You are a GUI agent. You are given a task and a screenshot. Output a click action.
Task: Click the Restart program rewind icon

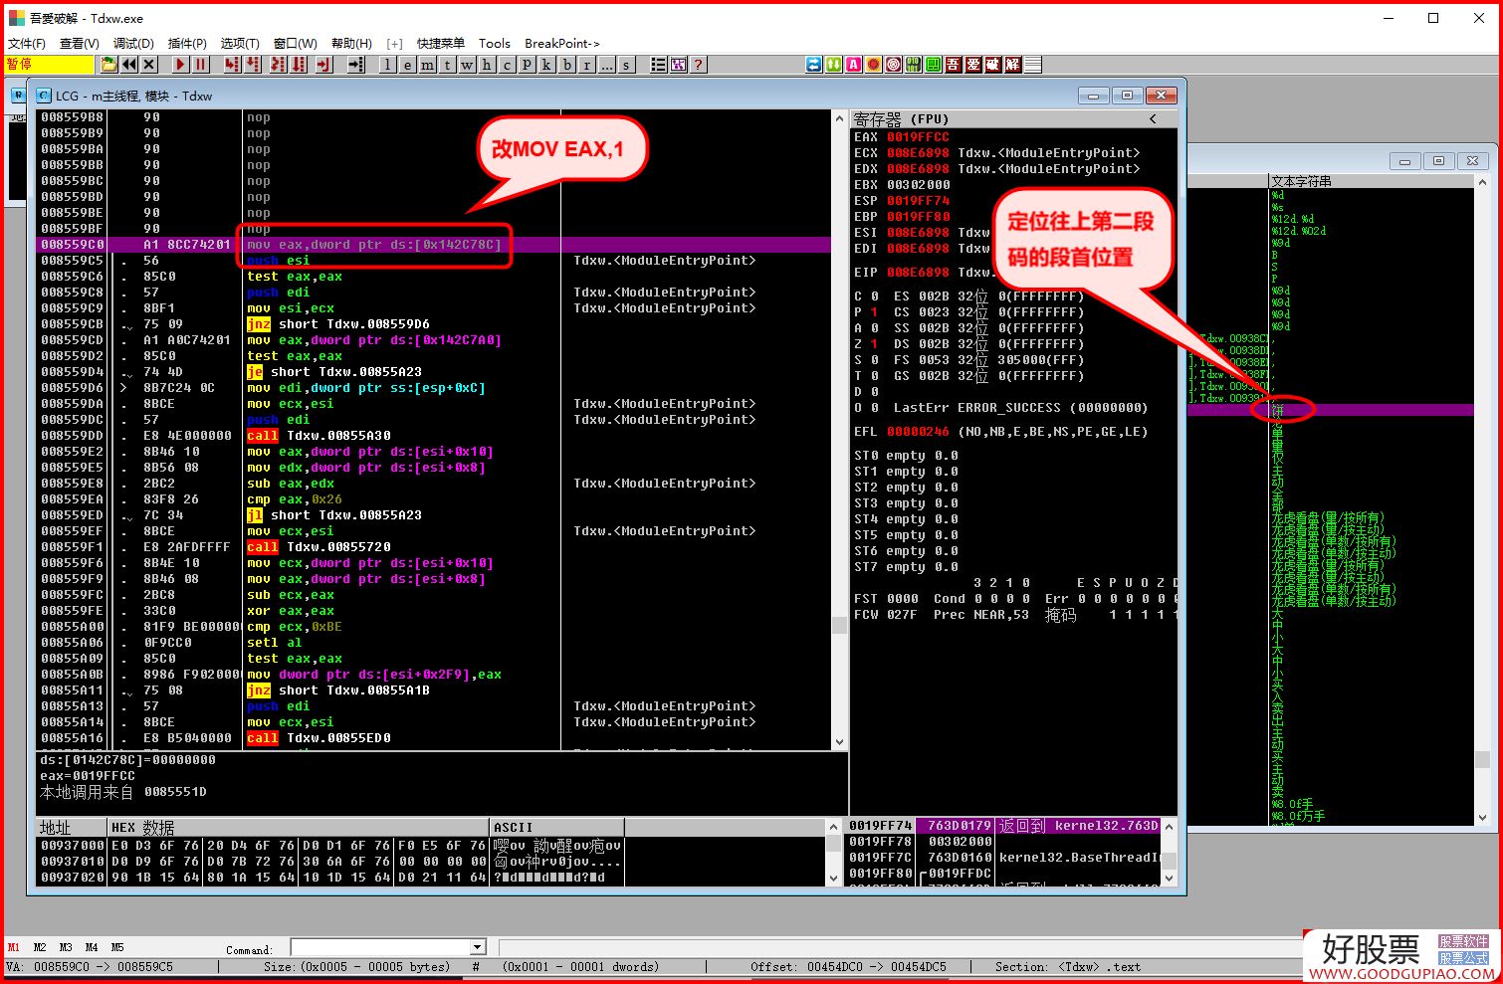pyautogui.click(x=129, y=65)
